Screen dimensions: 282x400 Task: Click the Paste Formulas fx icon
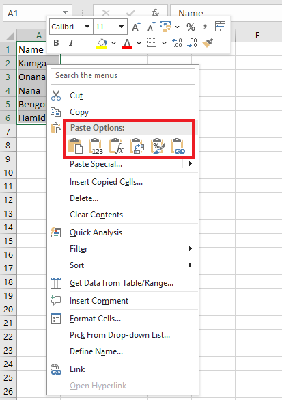pyautogui.click(x=116, y=146)
